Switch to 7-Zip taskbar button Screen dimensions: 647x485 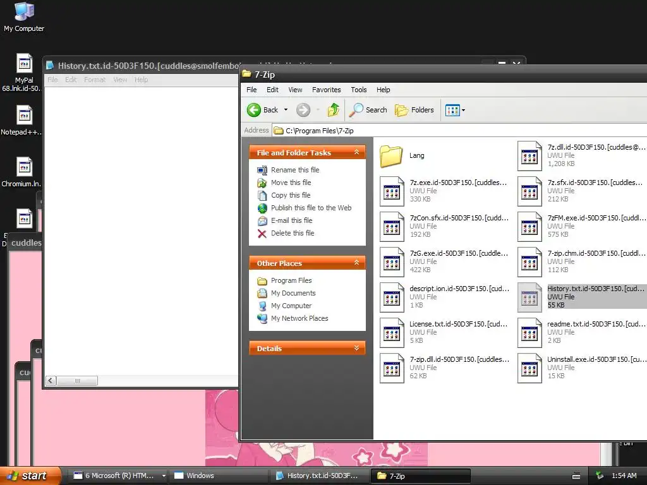[421, 476]
